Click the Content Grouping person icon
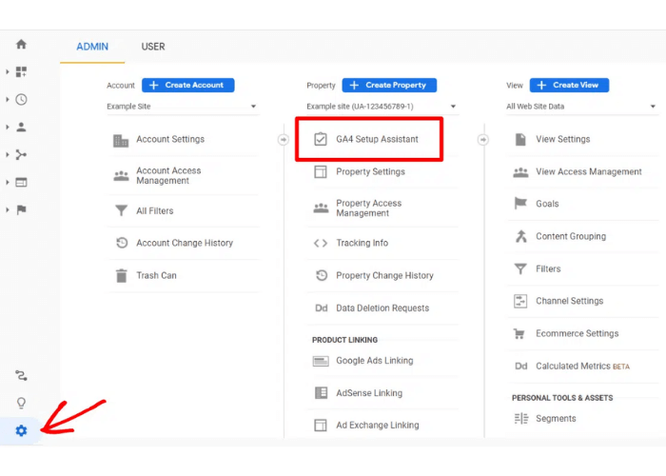Screen dimensions: 666x476 pos(521,236)
